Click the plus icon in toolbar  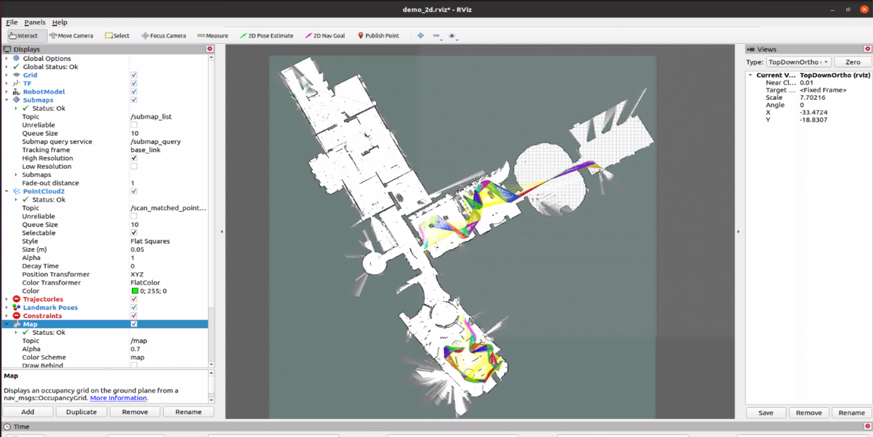tap(421, 36)
